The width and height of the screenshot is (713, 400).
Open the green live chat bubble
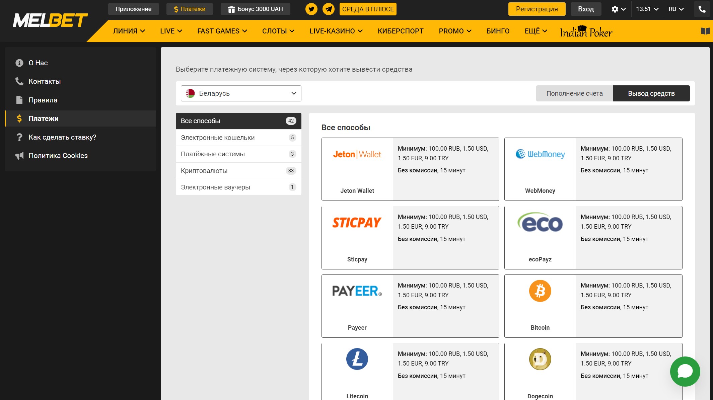(x=685, y=371)
